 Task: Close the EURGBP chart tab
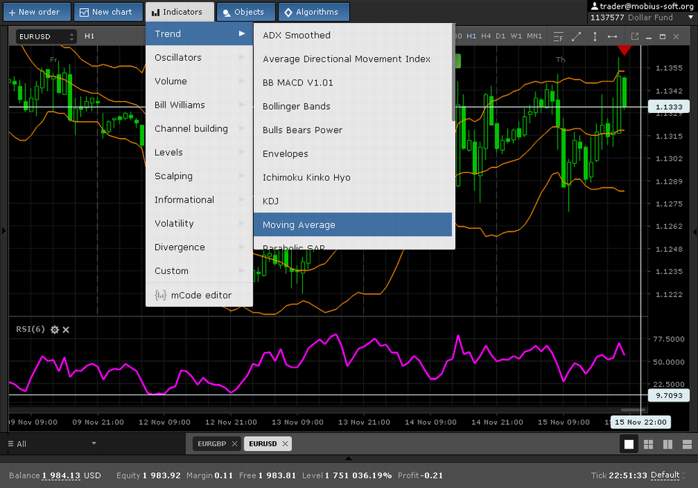tap(235, 444)
